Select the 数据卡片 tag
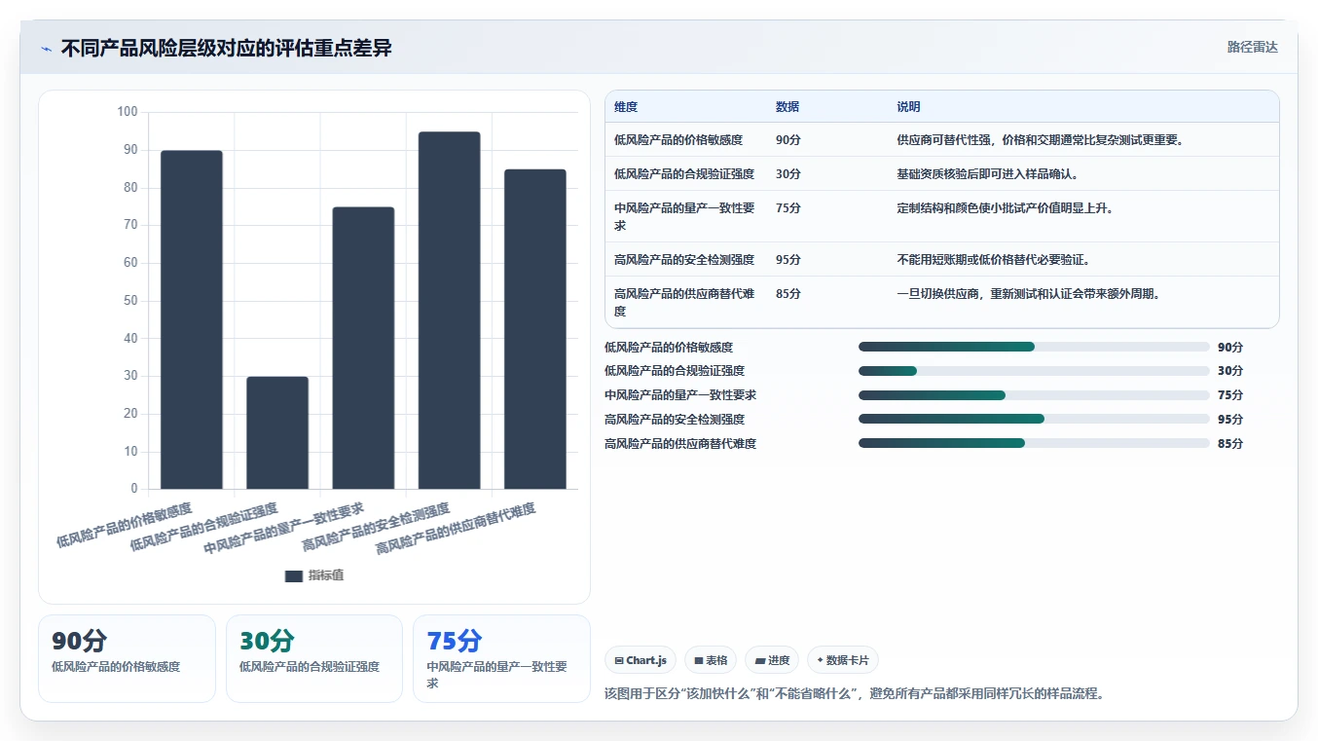Viewport: 1318px width, 741px height. coord(842,660)
